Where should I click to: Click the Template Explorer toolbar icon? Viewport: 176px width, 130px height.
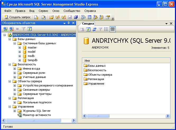[101, 17]
